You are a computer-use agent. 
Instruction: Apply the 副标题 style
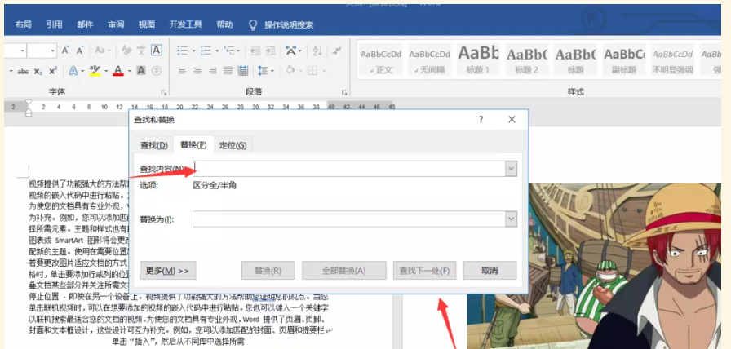pos(624,60)
